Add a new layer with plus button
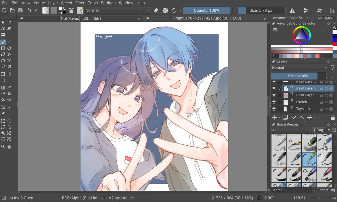This screenshot has height=202, width=337. pos(275,118)
